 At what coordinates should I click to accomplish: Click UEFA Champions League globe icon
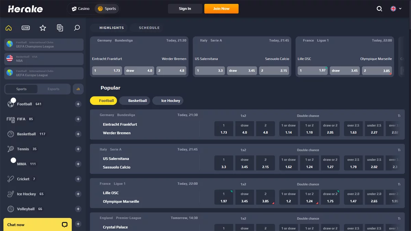[10, 44]
